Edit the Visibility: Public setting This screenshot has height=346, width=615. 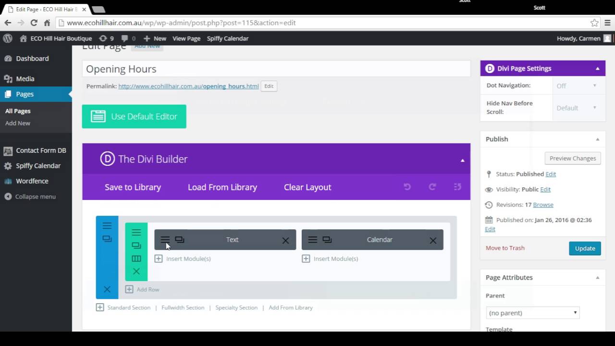[545, 189]
